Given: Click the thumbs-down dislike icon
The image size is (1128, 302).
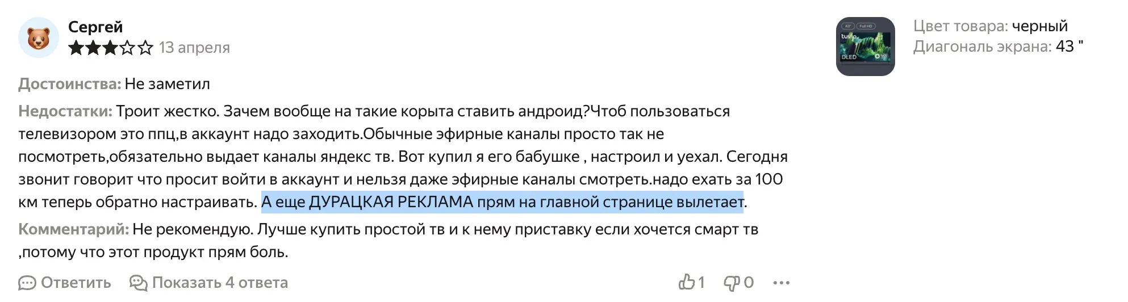Looking at the screenshot, I should coord(731,282).
